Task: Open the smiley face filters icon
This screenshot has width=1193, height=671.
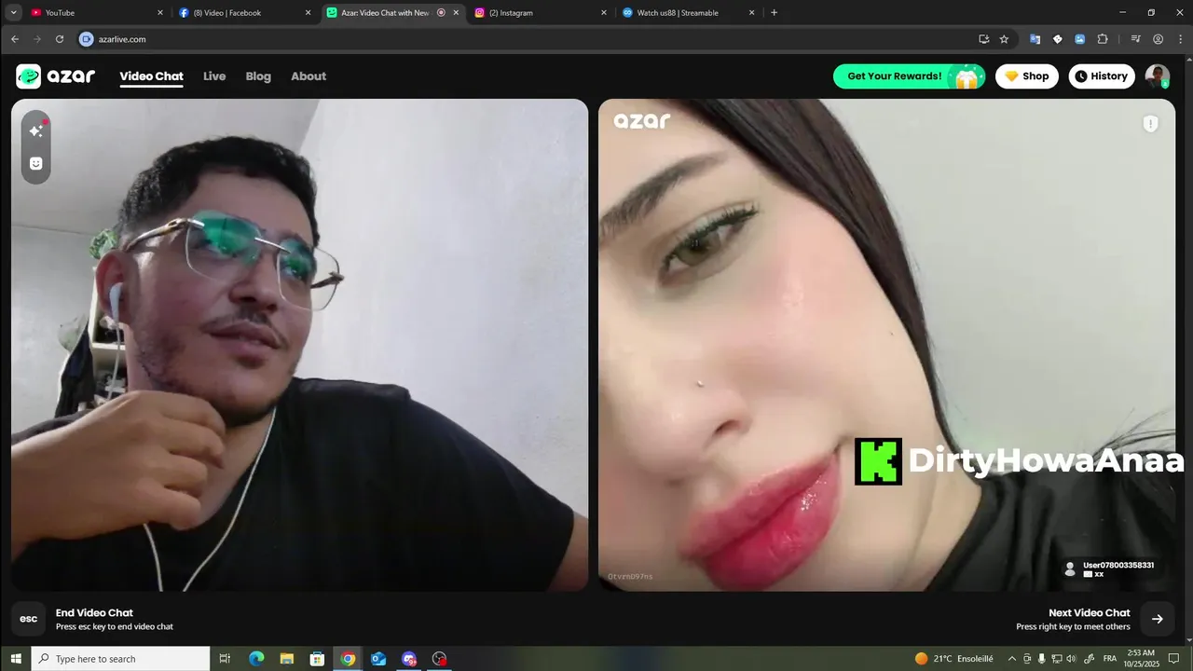Action: (x=35, y=163)
